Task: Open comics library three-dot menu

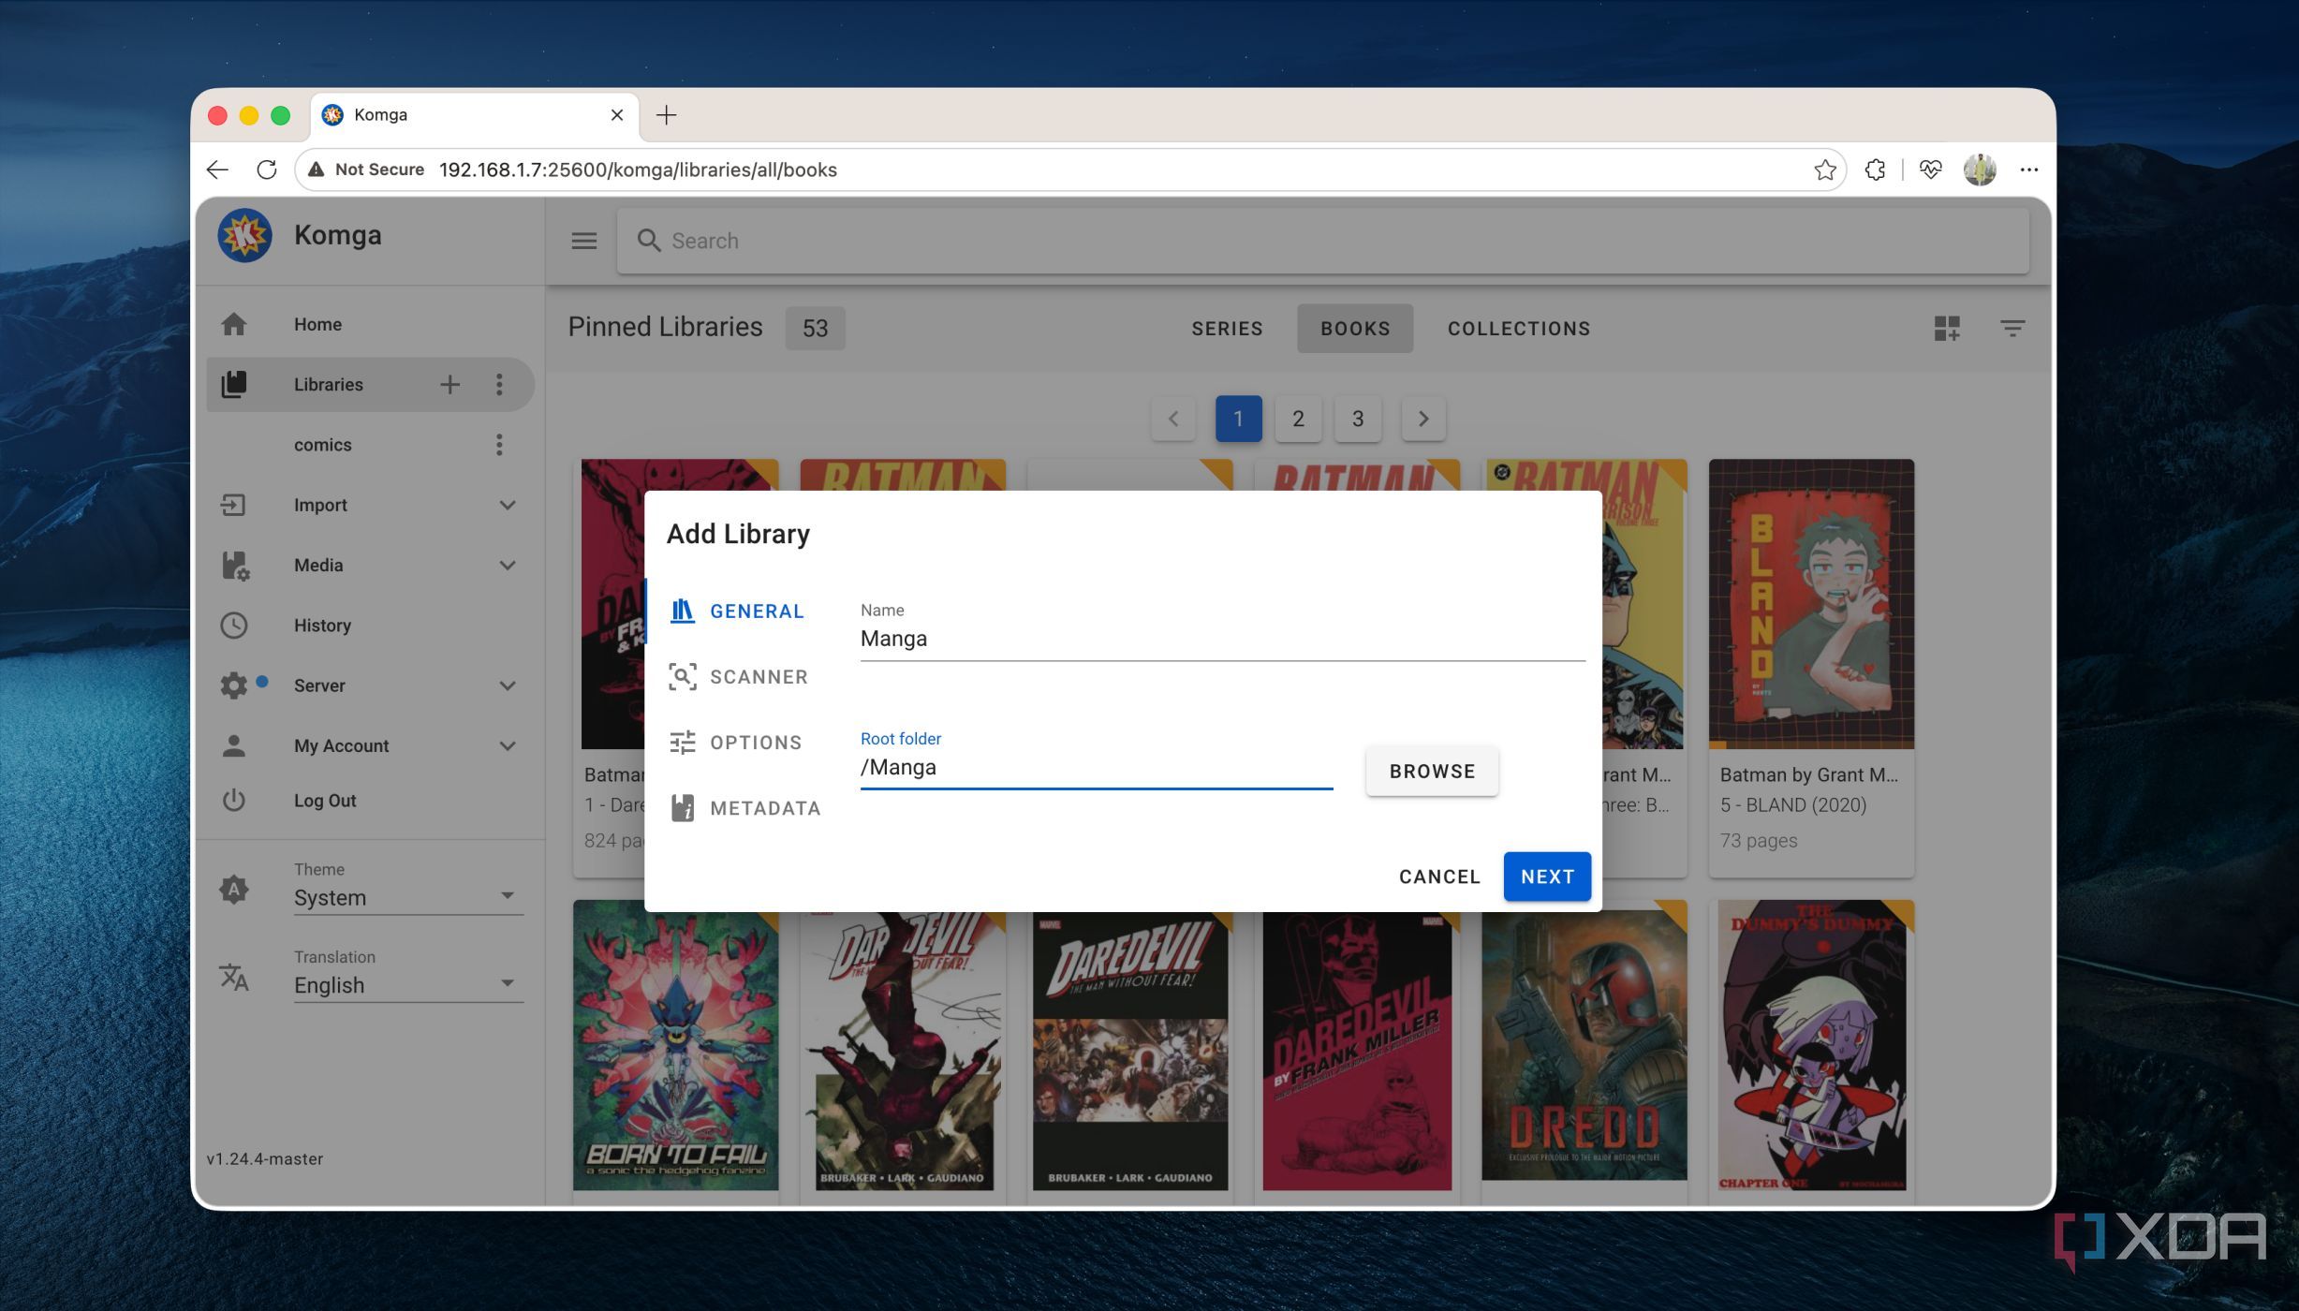Action: coord(499,445)
